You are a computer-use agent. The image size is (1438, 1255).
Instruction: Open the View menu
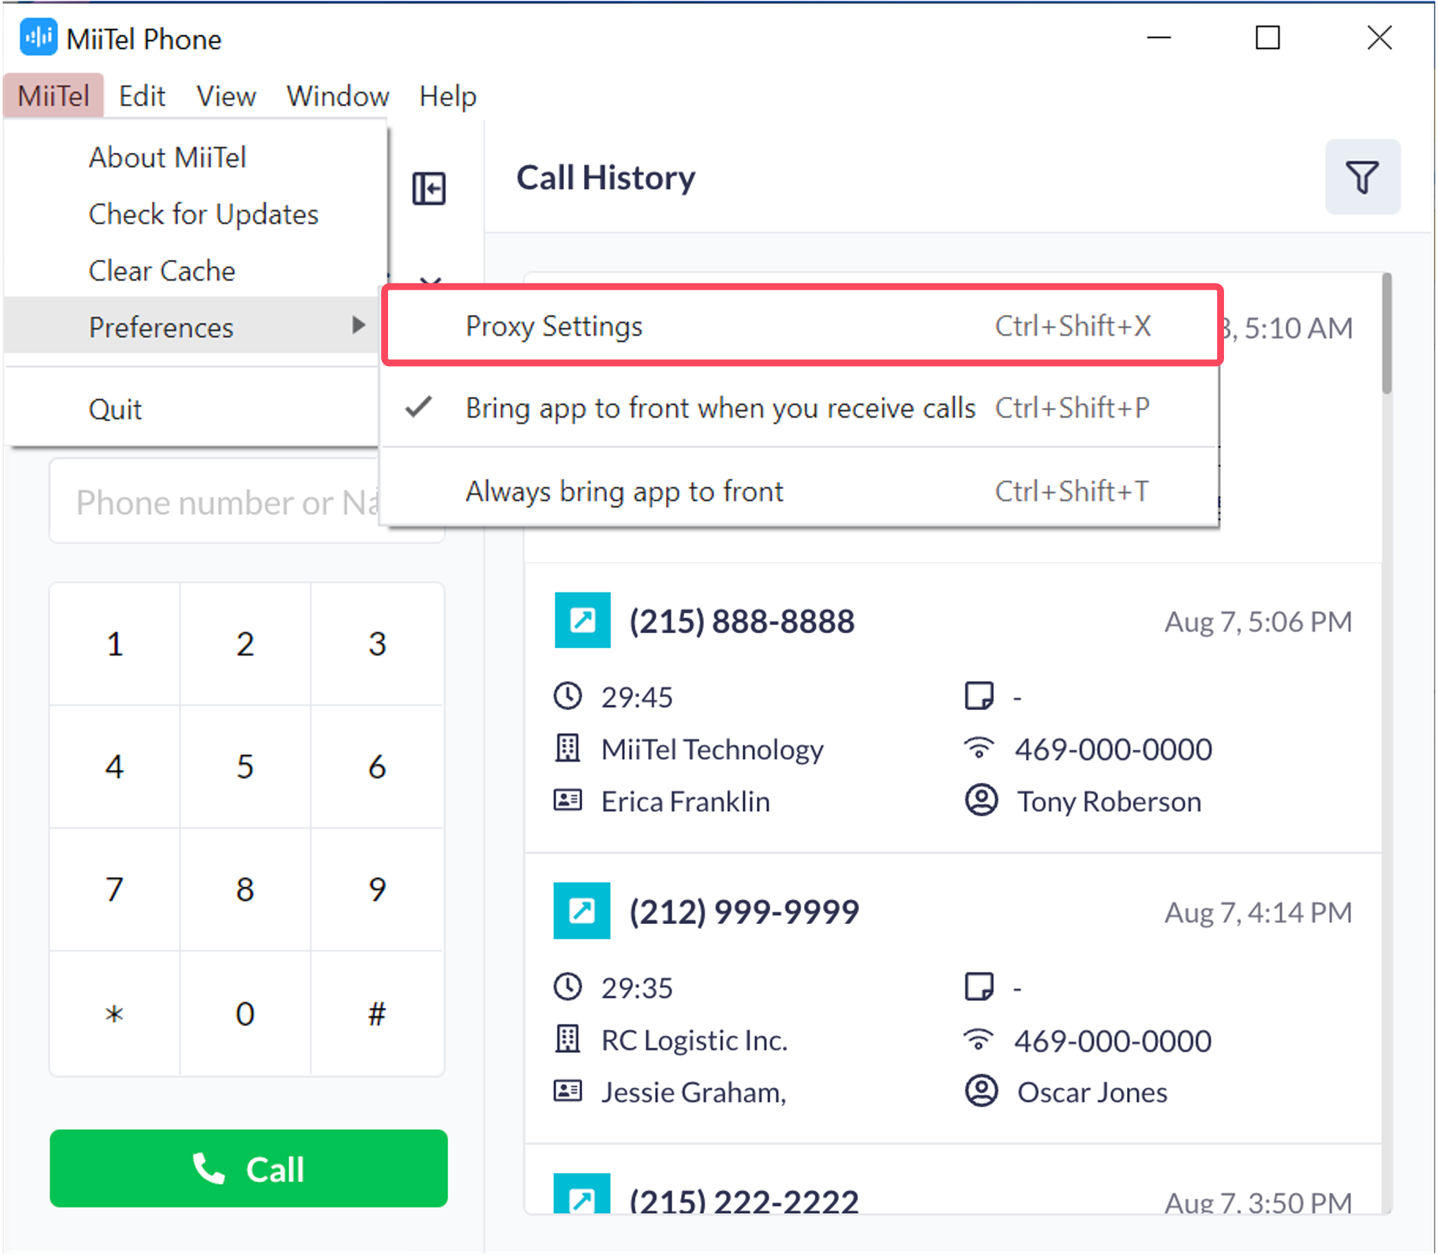pyautogui.click(x=226, y=95)
